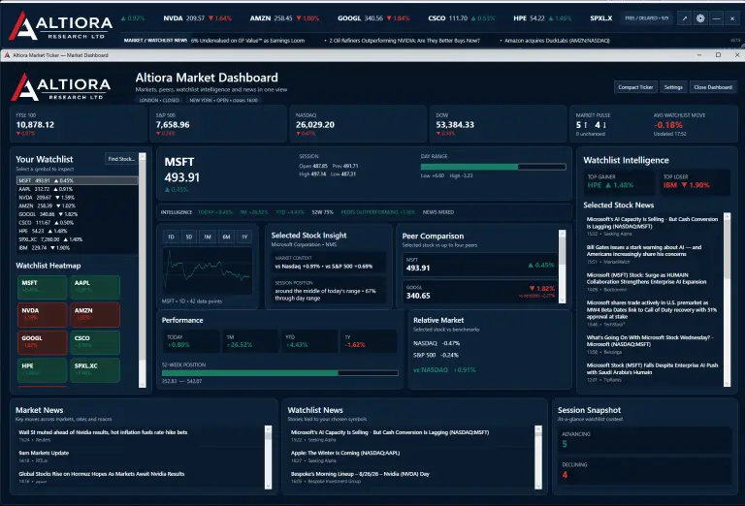Viewport: 745px width, 506px height.
Task: Click the SPXL.XC heatmap tile
Action: click(x=95, y=370)
